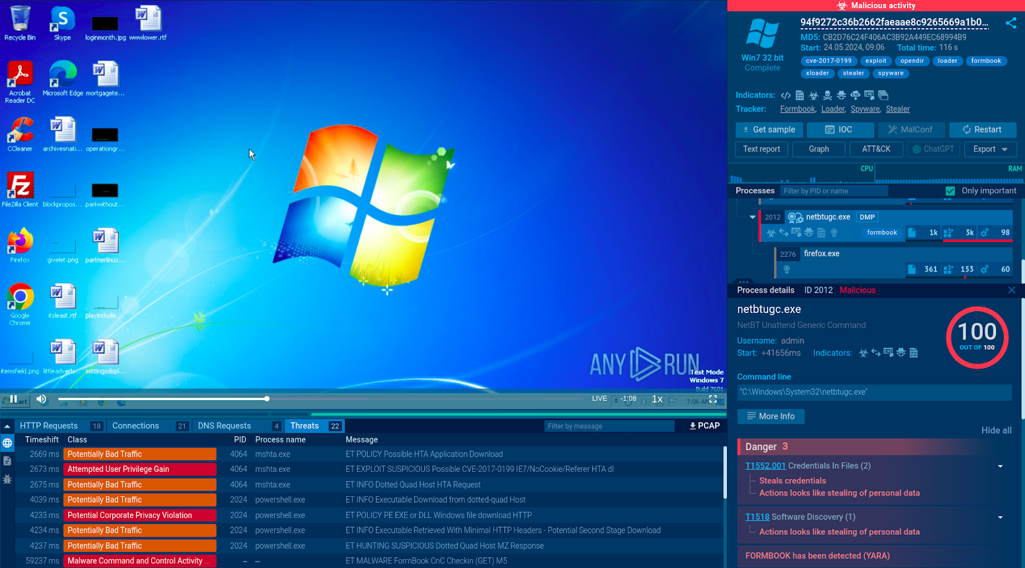The image size is (1025, 568).
Task: Click the playback progress slider handle
Action: click(x=266, y=399)
